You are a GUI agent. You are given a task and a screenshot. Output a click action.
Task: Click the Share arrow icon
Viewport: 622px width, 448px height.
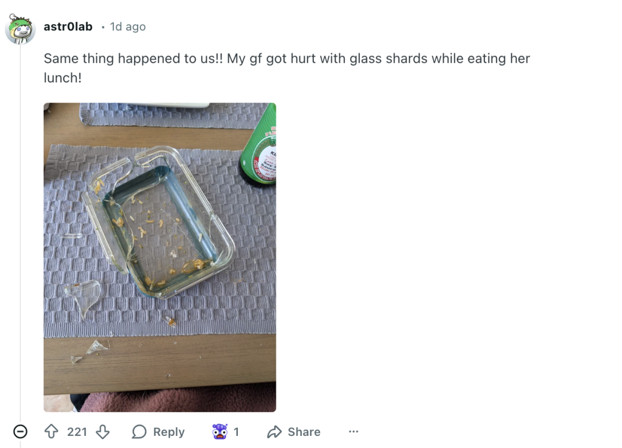click(x=275, y=432)
